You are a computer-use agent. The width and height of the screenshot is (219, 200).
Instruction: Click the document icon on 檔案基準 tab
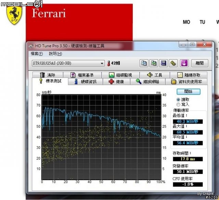coord(73,75)
